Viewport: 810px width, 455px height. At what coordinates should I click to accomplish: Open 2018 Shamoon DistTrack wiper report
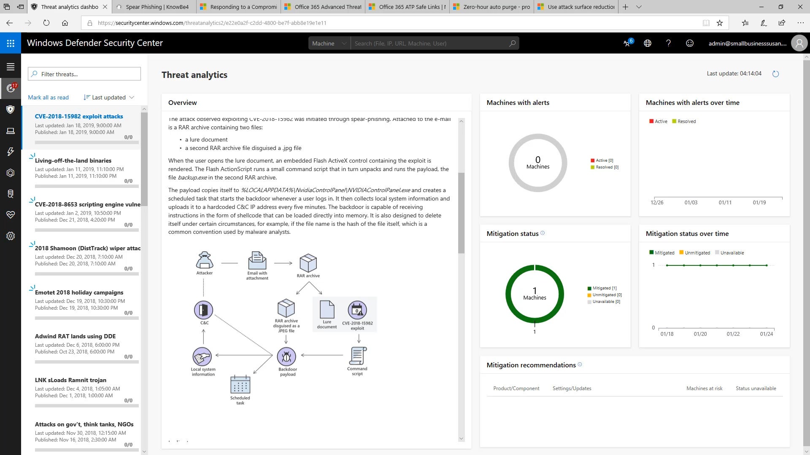[x=81, y=259]
